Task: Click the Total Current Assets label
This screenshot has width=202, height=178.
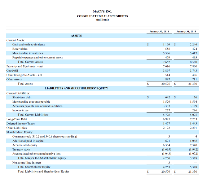Action: 30,62
